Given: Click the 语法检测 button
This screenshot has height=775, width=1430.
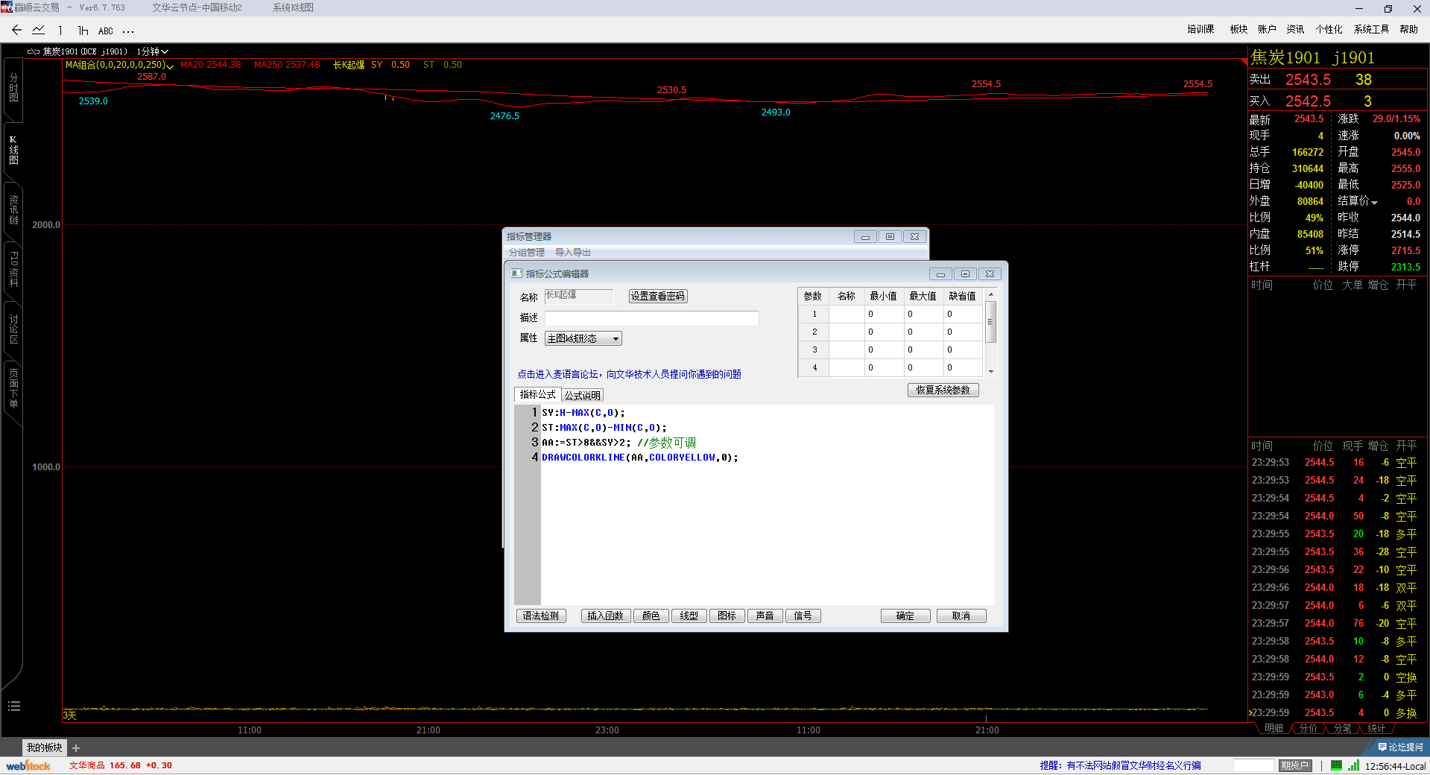Looking at the screenshot, I should (x=541, y=616).
